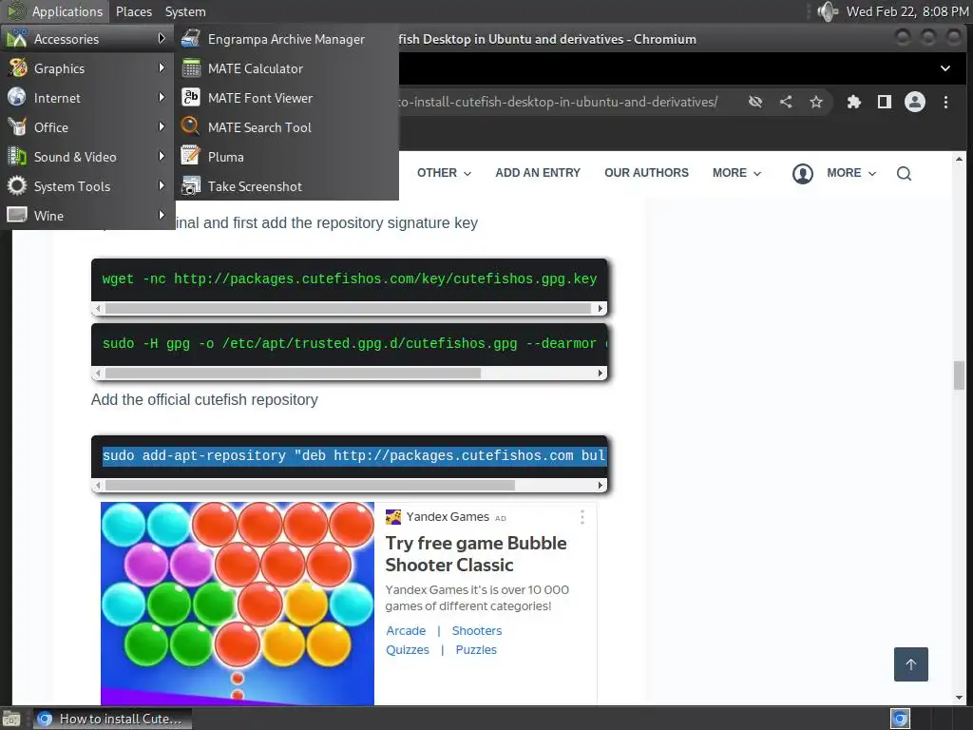Start MATE Search Tool
Viewport: 973px width, 730px height.
click(x=287, y=127)
